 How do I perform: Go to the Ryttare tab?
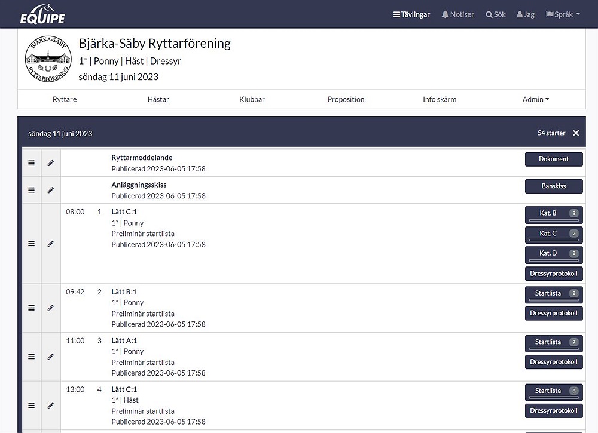click(x=65, y=100)
